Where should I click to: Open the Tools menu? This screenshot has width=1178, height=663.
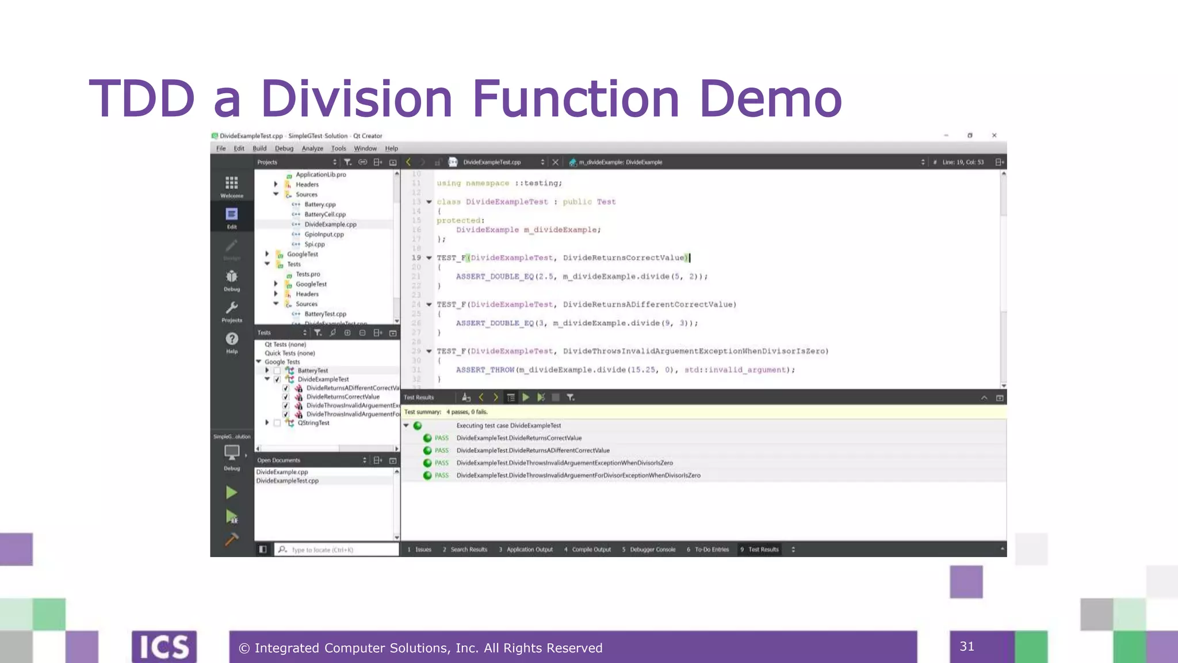point(339,148)
